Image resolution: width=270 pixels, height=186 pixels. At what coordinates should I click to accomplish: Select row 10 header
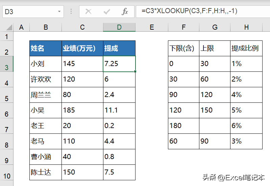tap(6, 173)
